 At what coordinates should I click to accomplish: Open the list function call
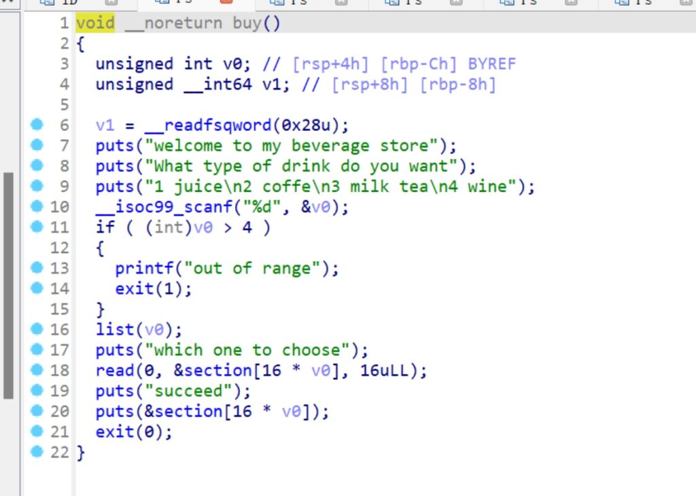pos(115,330)
